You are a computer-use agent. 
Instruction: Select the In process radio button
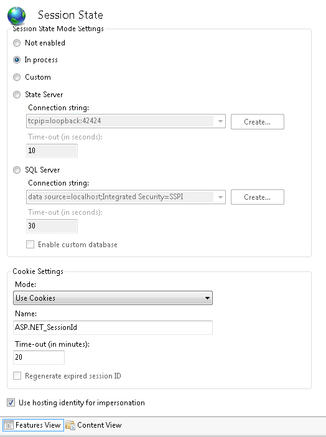pos(17,60)
